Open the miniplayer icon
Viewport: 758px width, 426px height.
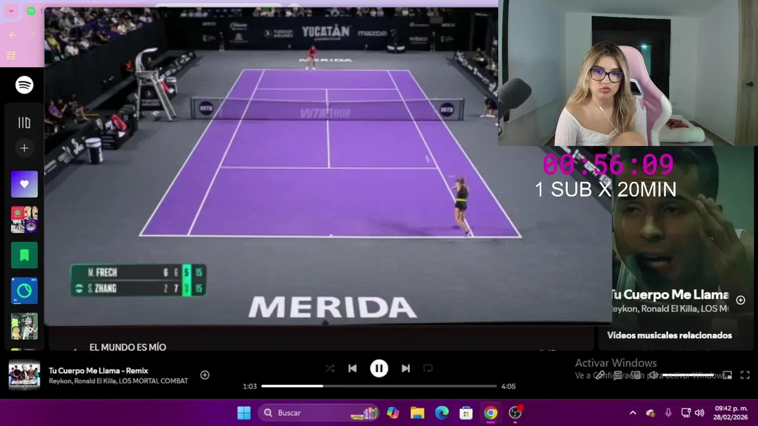pyautogui.click(x=728, y=375)
